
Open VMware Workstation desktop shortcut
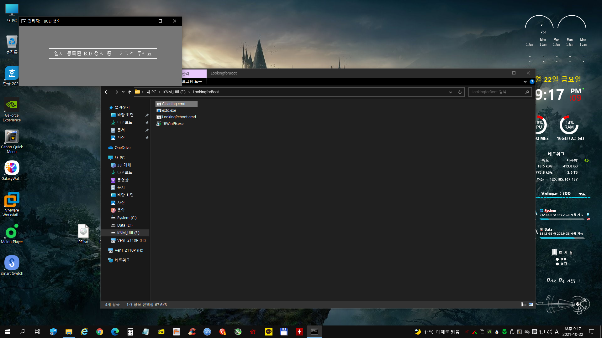coord(12,204)
